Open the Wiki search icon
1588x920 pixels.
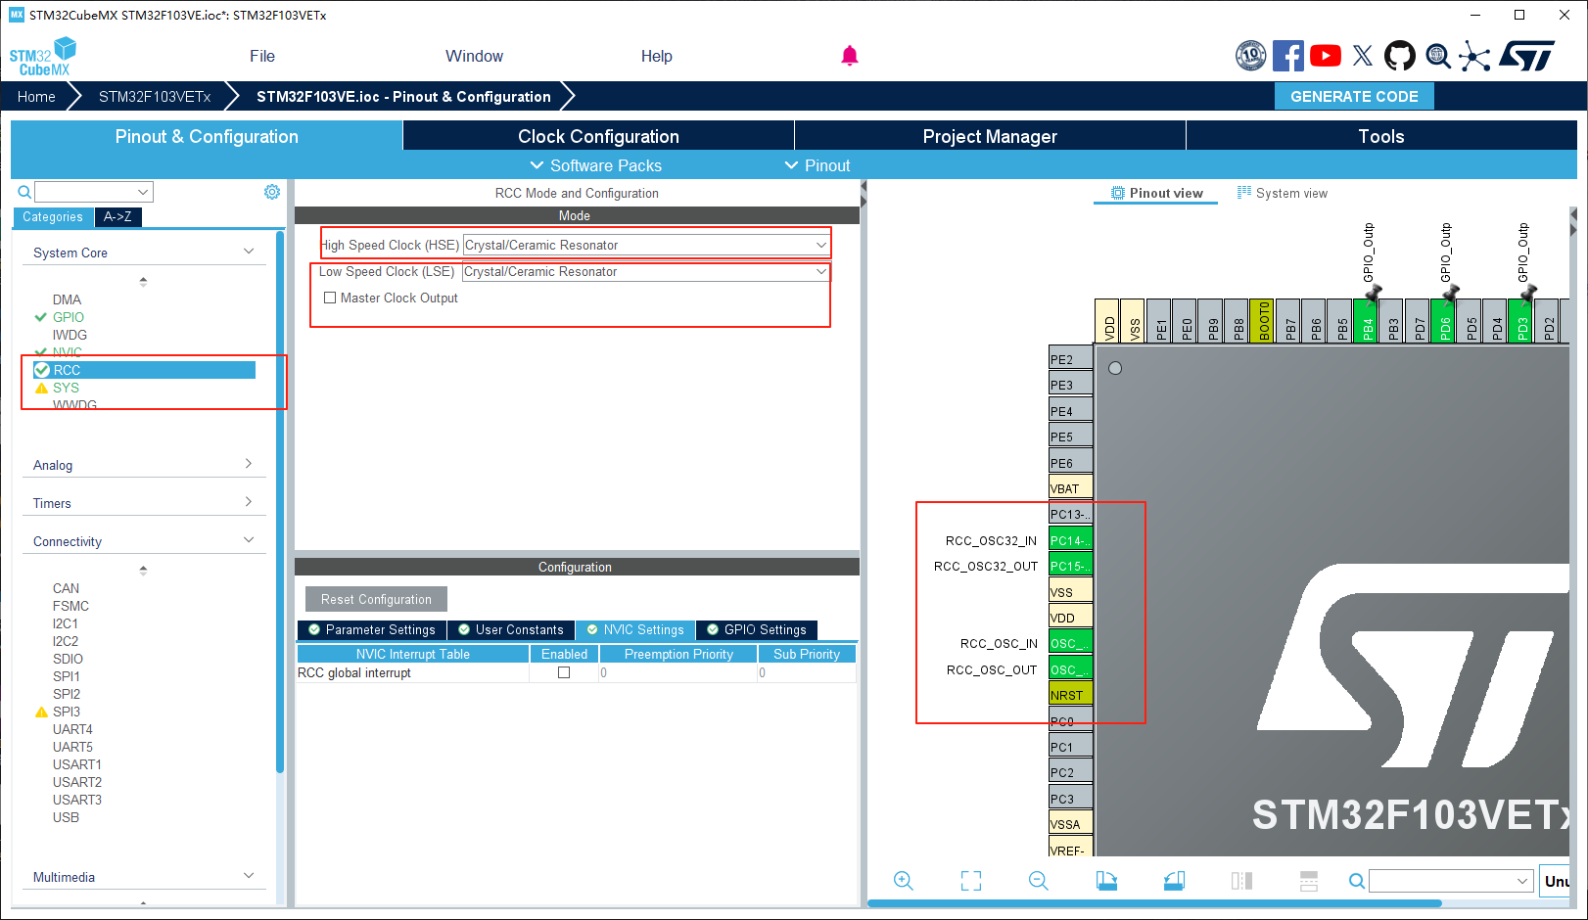[x=1437, y=56]
